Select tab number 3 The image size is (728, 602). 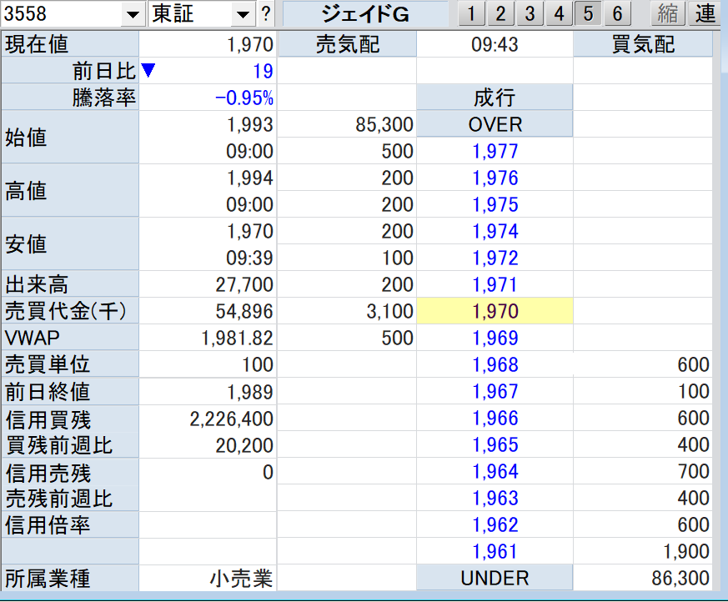click(x=530, y=13)
